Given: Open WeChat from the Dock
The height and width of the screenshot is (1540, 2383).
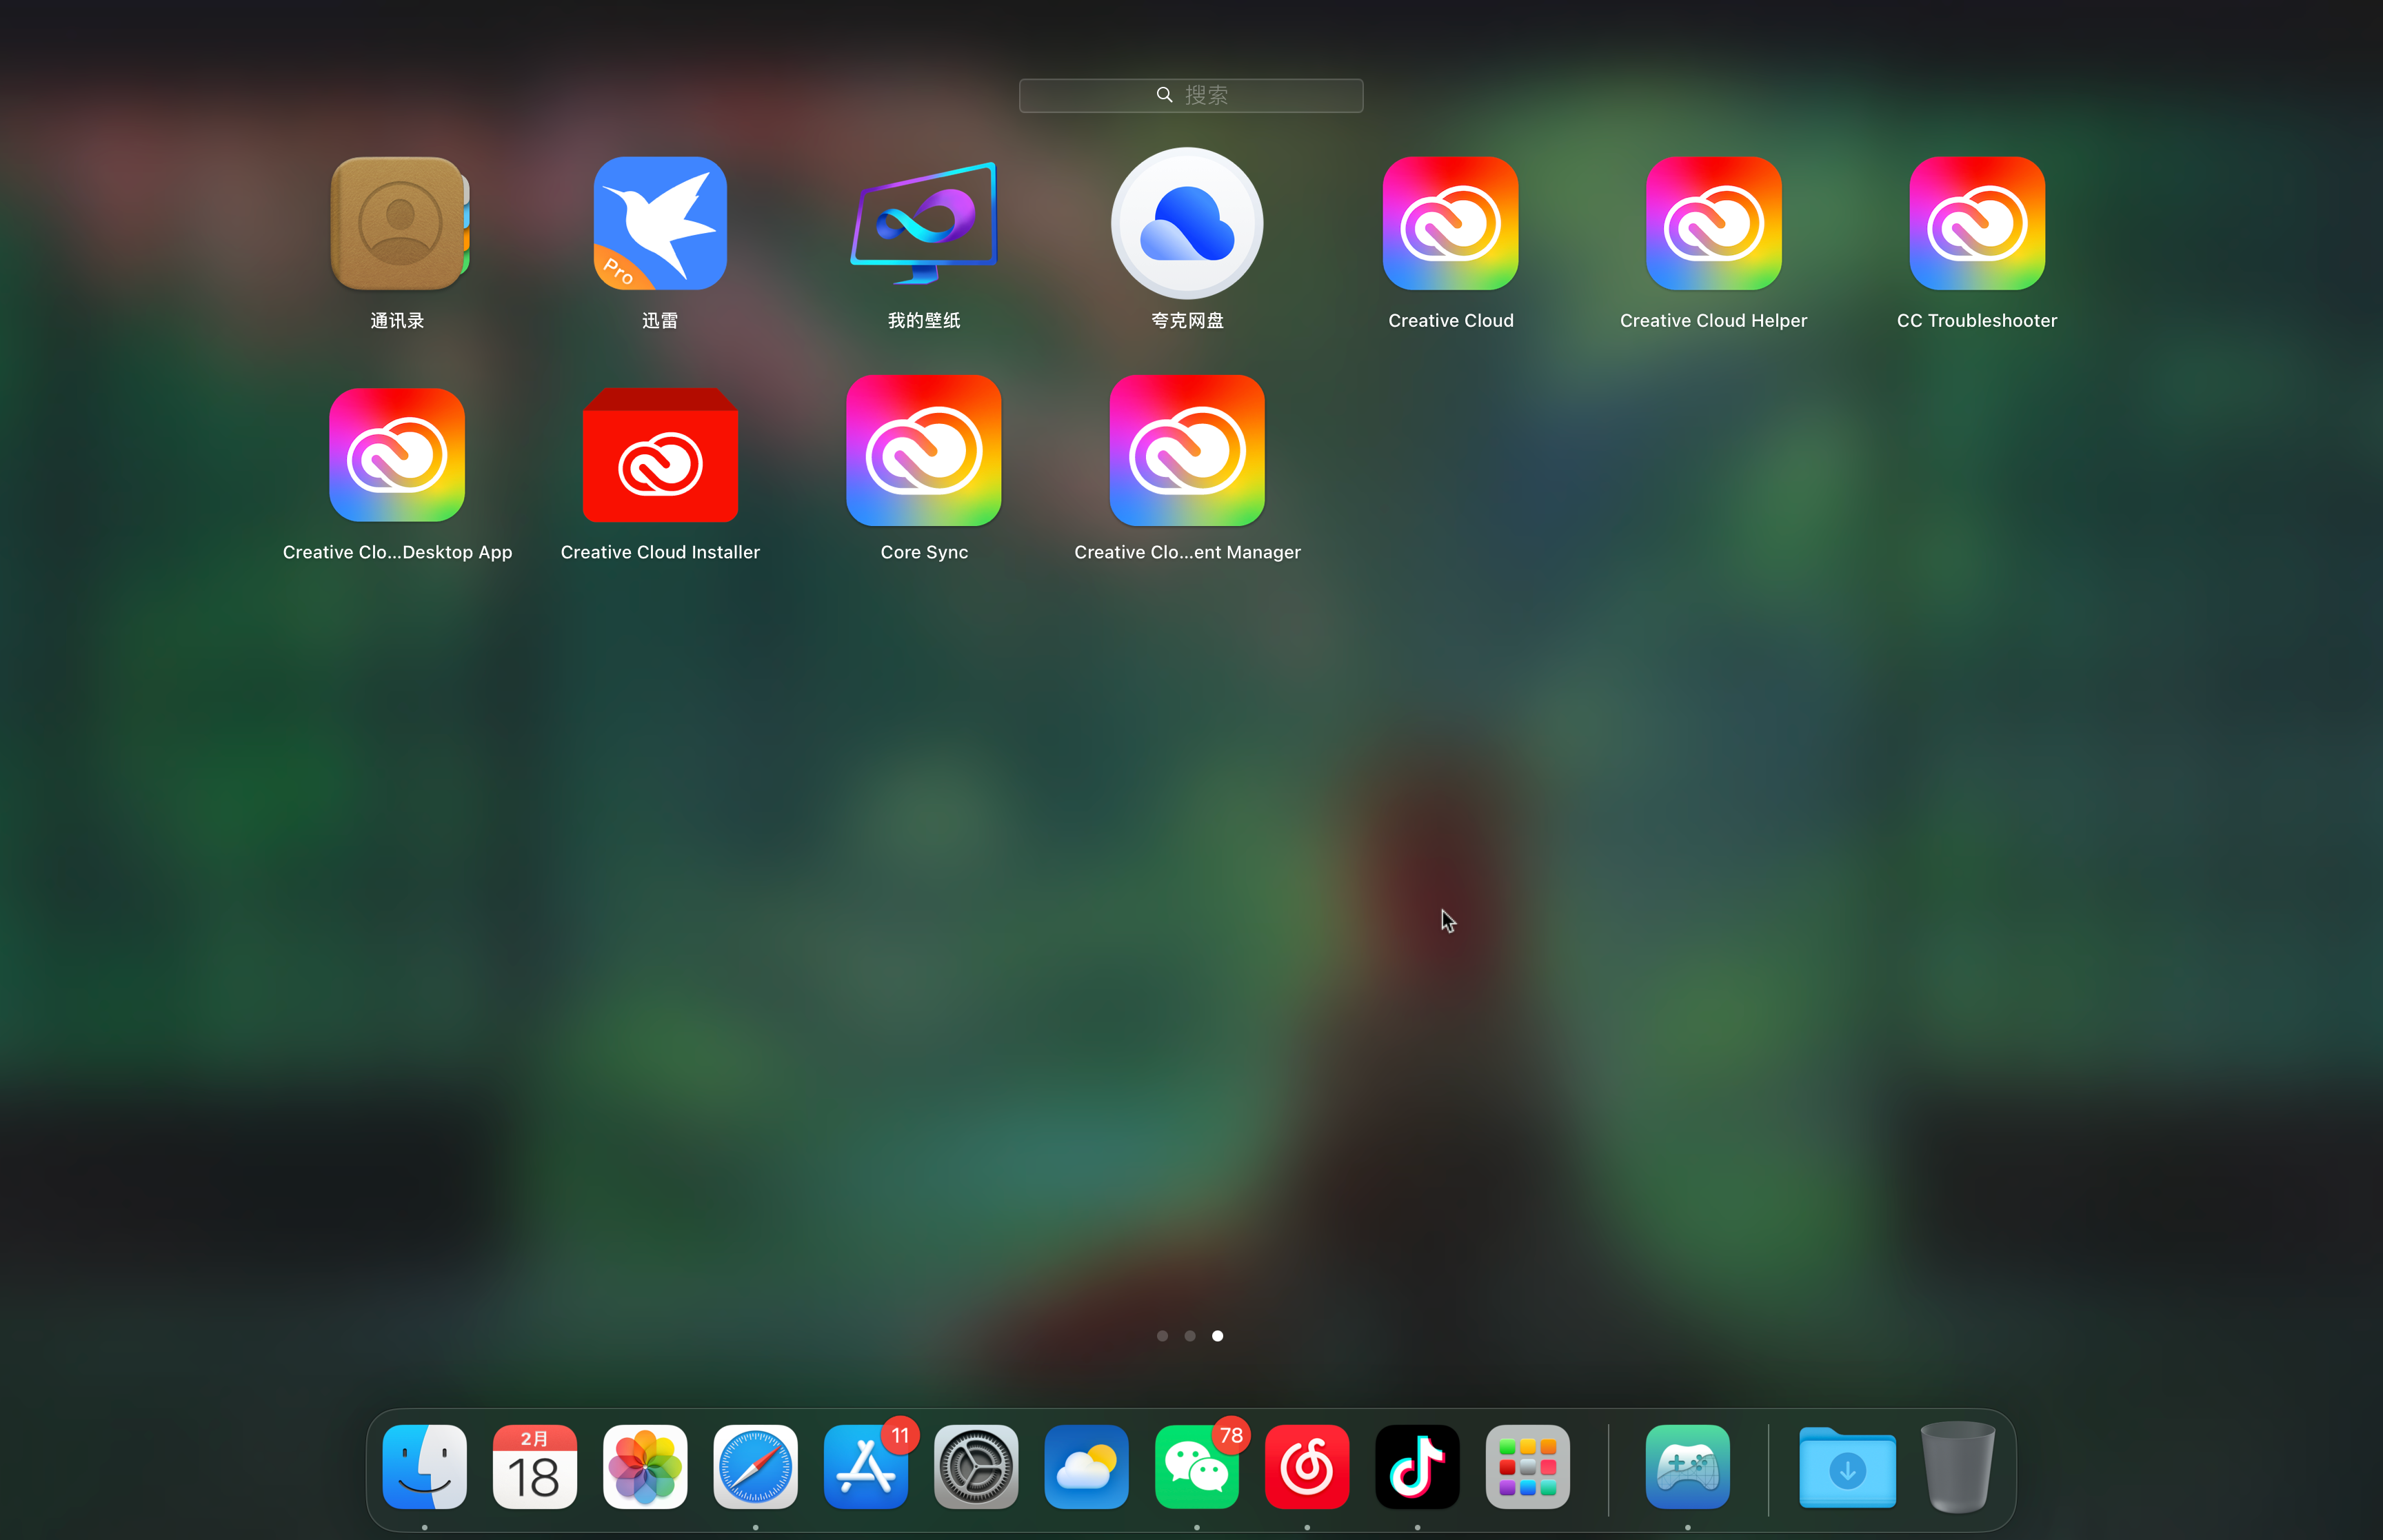Looking at the screenshot, I should 1196,1467.
